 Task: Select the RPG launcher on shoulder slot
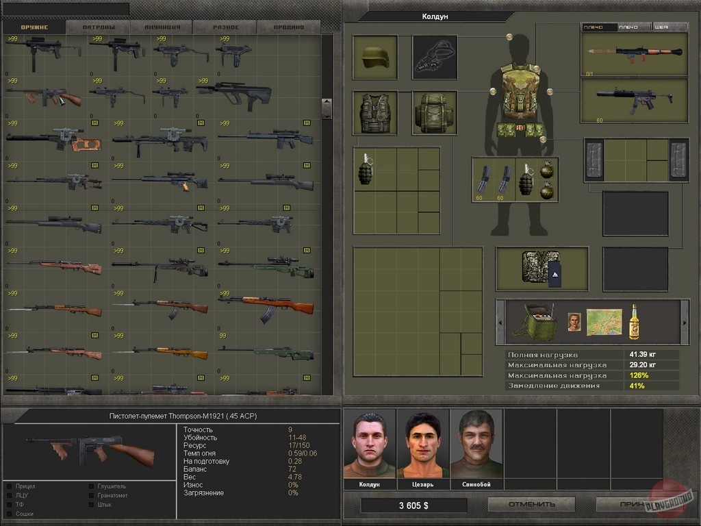pos(634,53)
